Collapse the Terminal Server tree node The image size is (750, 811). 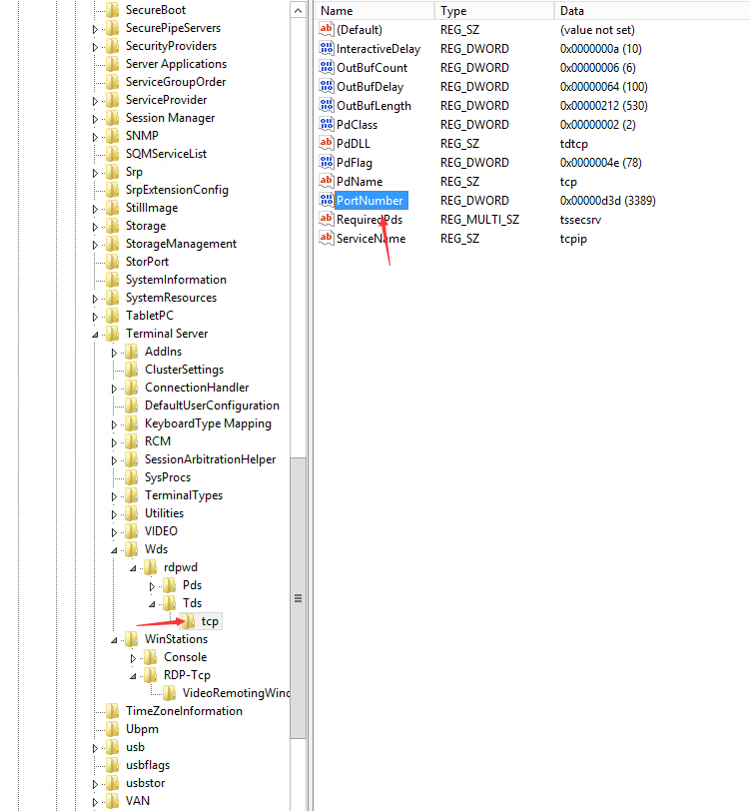(x=96, y=335)
